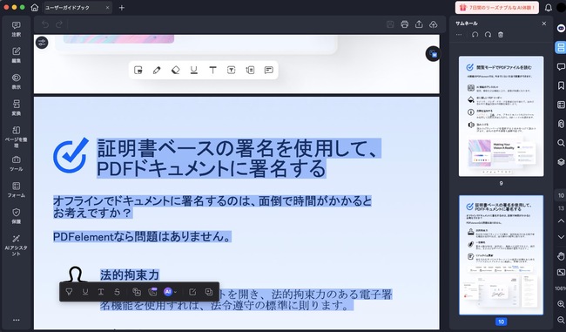The image size is (566, 332).
Task: Open the 表示 (View) sidebar tool
Action: click(17, 81)
